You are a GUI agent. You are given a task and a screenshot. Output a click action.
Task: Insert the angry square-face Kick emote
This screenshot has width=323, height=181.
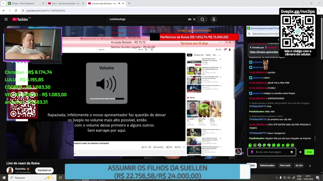point(255,145)
